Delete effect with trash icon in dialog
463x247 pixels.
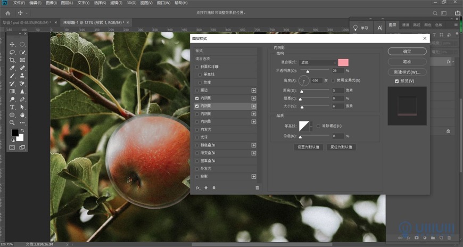point(257,187)
